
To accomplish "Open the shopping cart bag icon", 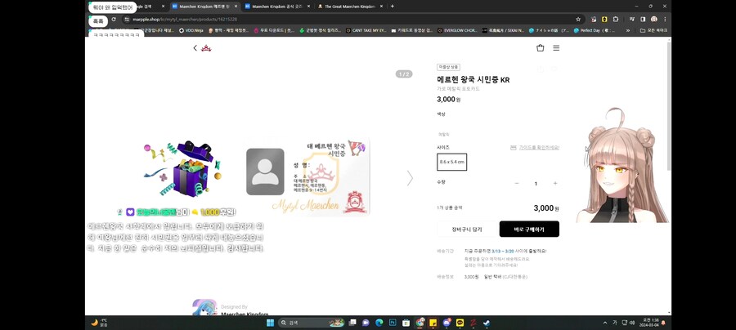I will (x=541, y=48).
